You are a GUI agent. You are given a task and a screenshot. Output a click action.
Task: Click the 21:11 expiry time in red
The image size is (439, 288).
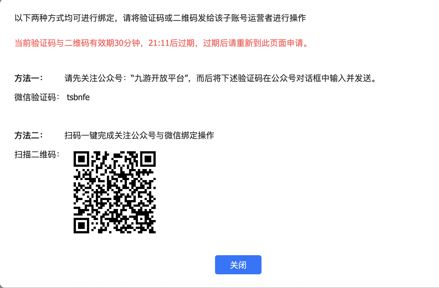coord(159,43)
